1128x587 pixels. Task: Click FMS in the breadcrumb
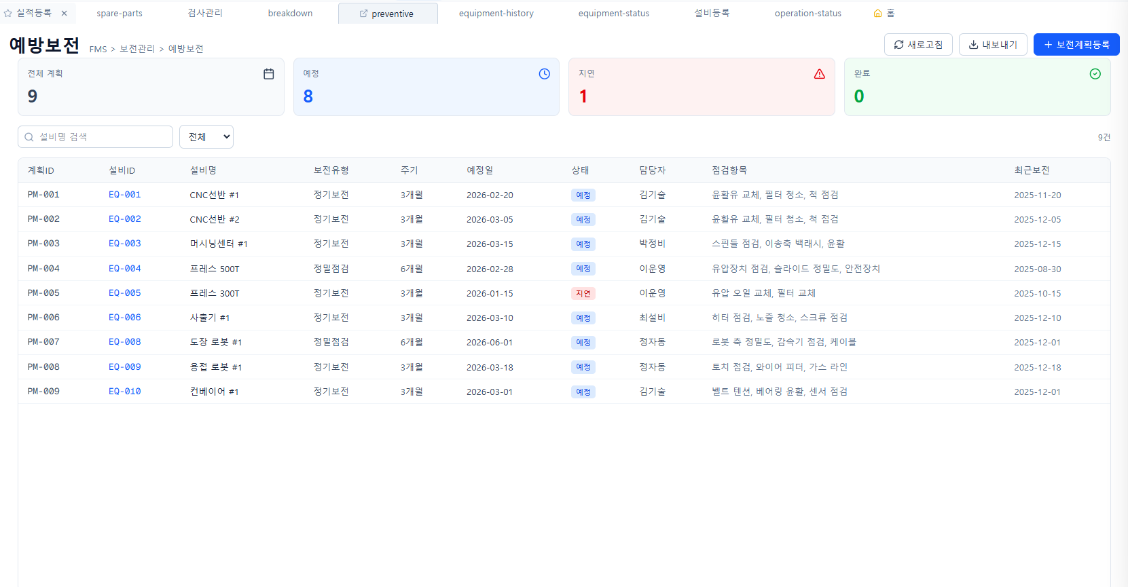coord(98,49)
